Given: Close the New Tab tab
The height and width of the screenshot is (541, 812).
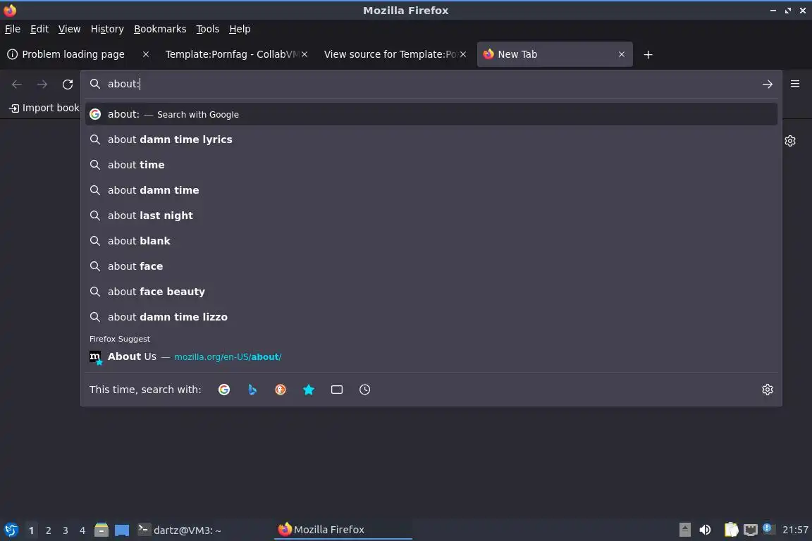Looking at the screenshot, I should pos(622,54).
